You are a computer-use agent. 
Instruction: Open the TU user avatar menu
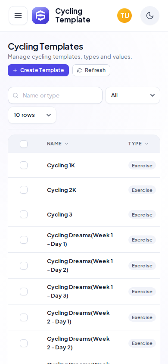(124, 16)
